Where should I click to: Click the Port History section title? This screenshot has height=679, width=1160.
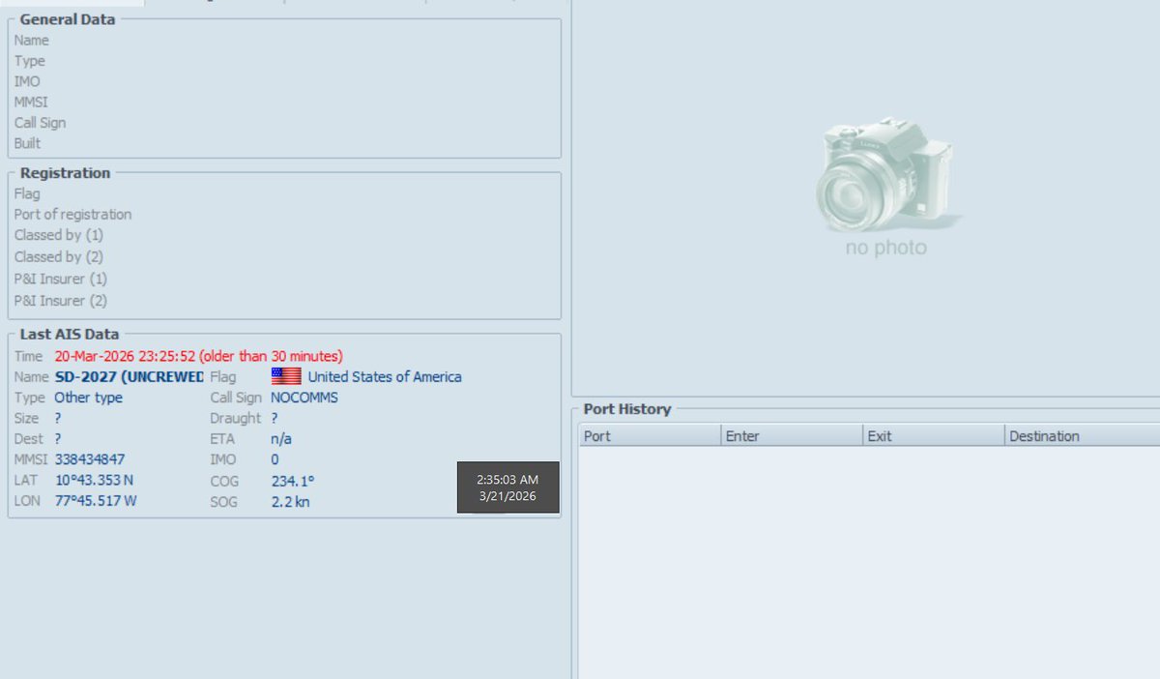627,409
